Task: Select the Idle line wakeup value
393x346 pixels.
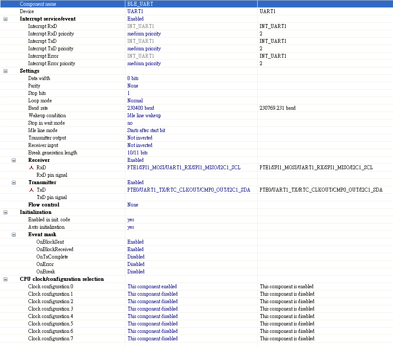Action: pyautogui.click(x=144, y=115)
